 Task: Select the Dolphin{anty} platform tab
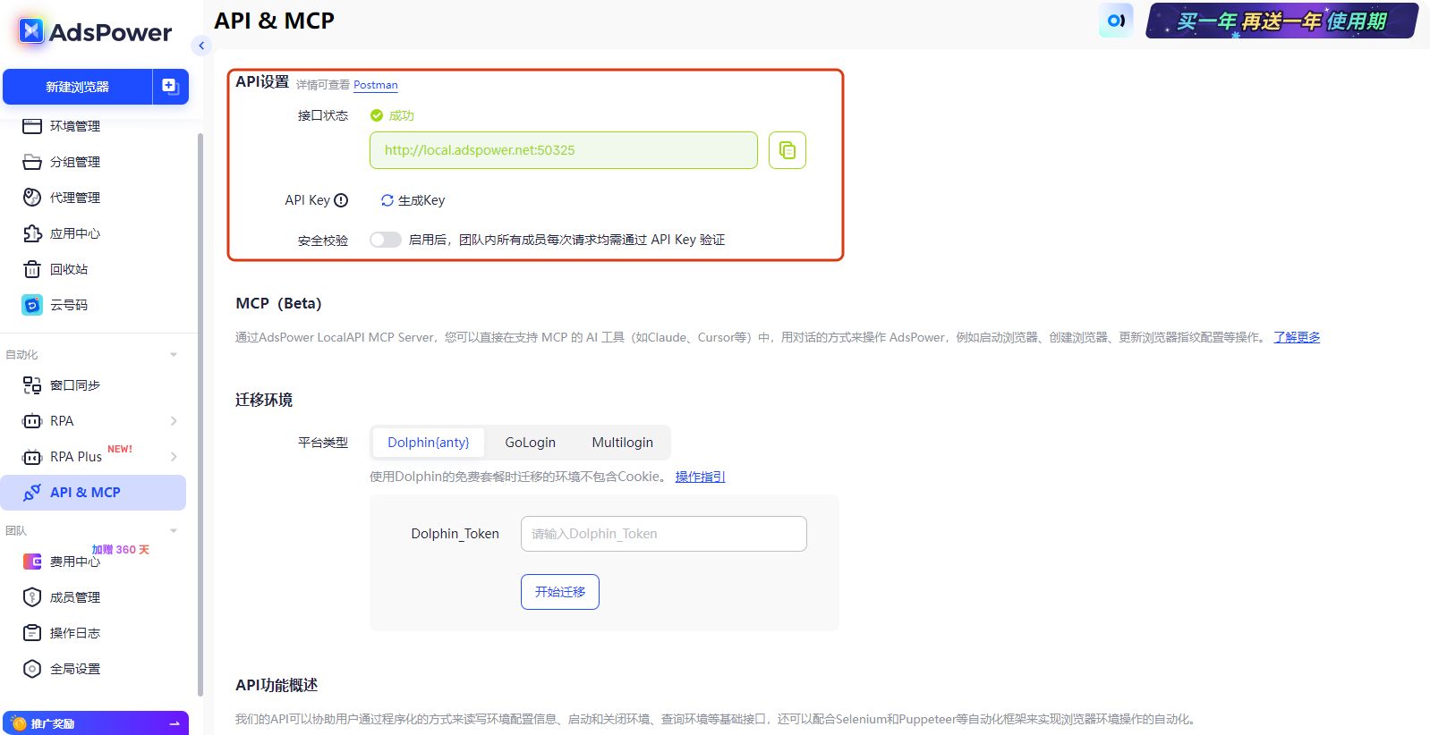click(x=429, y=443)
